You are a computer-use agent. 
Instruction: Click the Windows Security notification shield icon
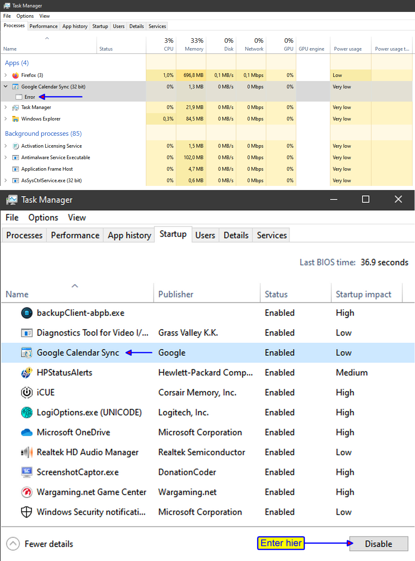click(x=27, y=512)
